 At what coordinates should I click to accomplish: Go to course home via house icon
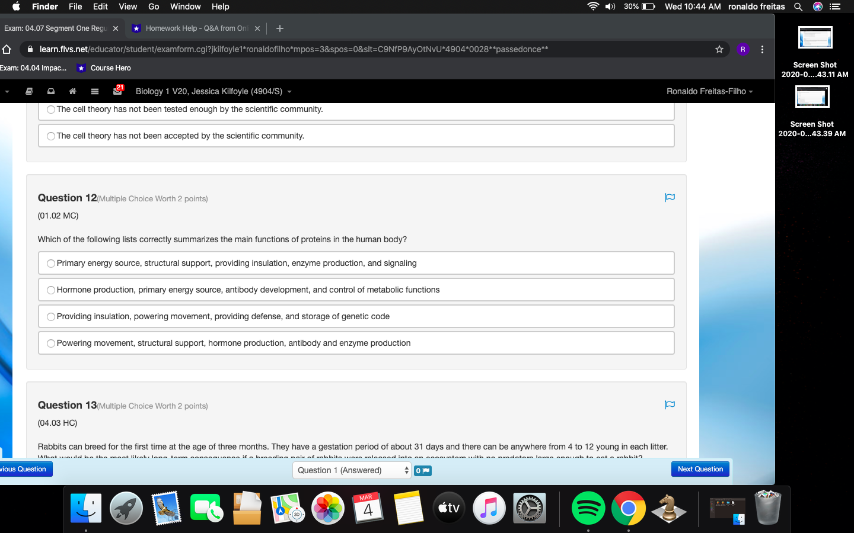[x=71, y=91]
